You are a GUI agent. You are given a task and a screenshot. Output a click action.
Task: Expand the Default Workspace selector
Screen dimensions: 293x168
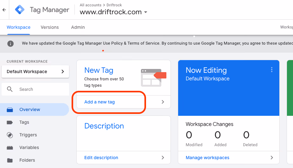coord(35,72)
